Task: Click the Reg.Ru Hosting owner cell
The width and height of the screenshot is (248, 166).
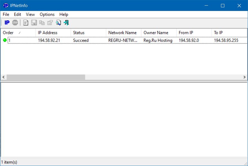Action: tap(158, 40)
